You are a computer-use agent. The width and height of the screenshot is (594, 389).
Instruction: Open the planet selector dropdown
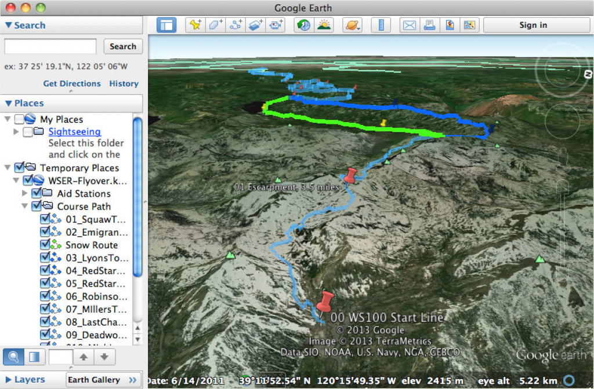click(353, 25)
